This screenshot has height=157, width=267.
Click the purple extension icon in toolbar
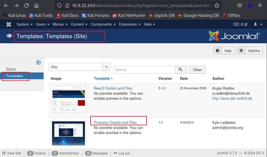[x=250, y=6]
